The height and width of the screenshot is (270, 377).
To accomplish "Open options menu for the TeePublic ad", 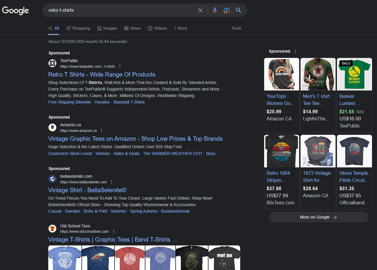I will [120, 66].
